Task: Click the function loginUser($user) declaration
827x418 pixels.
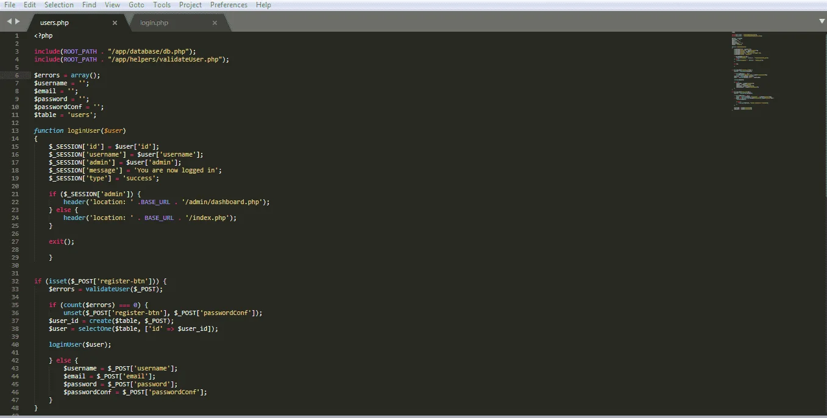Action: 80,131
